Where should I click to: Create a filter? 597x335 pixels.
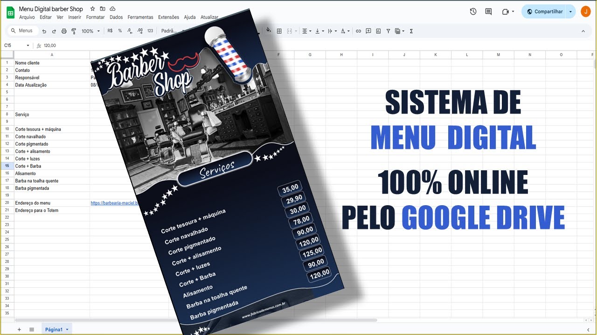coord(388,31)
